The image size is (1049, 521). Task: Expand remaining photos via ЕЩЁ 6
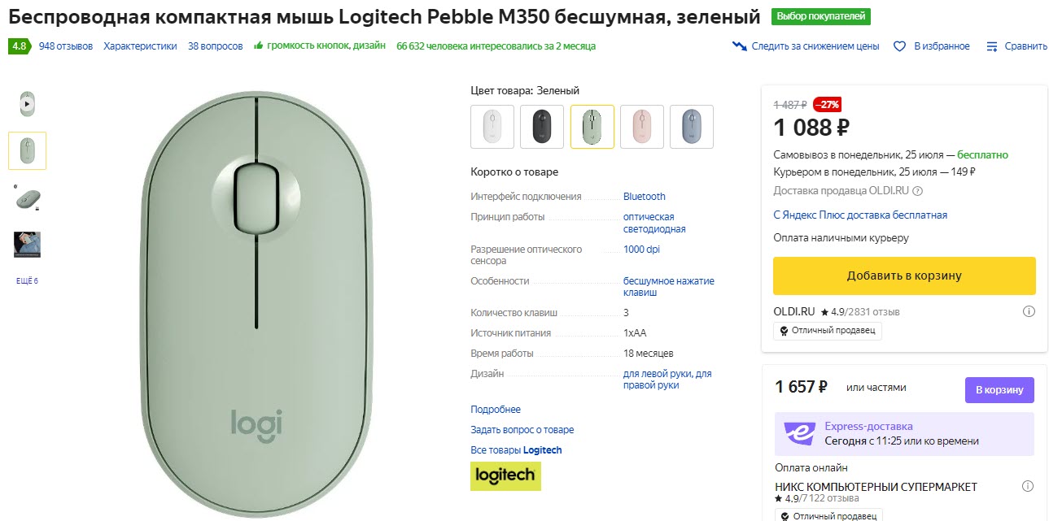pos(27,280)
